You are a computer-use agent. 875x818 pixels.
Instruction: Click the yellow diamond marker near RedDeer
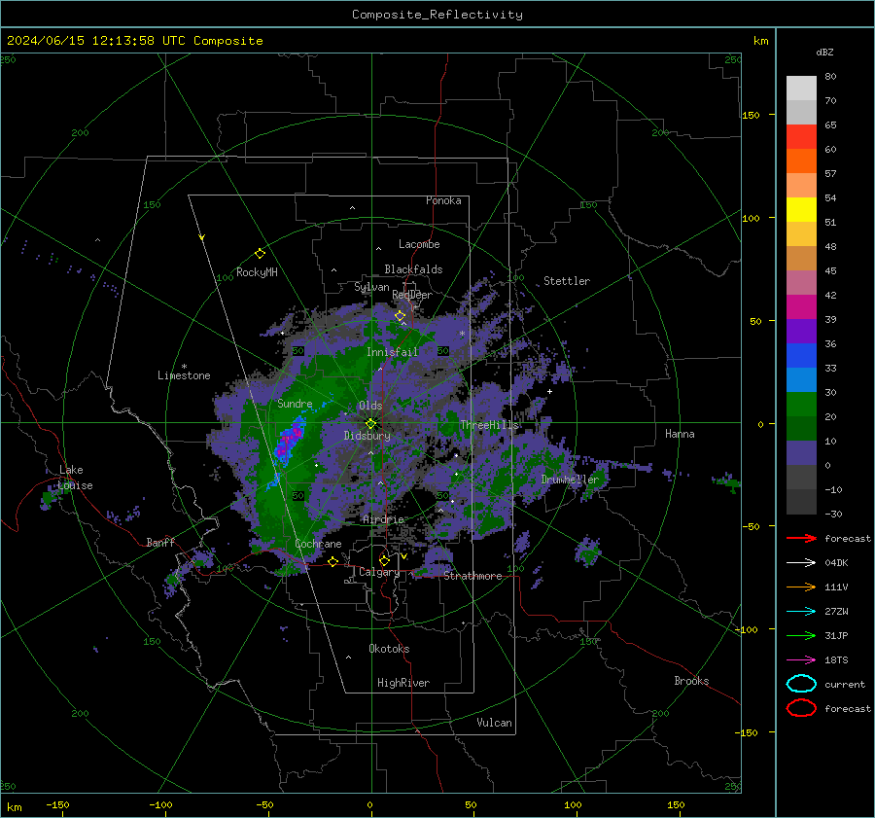click(x=400, y=316)
